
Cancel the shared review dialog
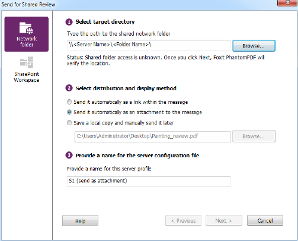265,221
